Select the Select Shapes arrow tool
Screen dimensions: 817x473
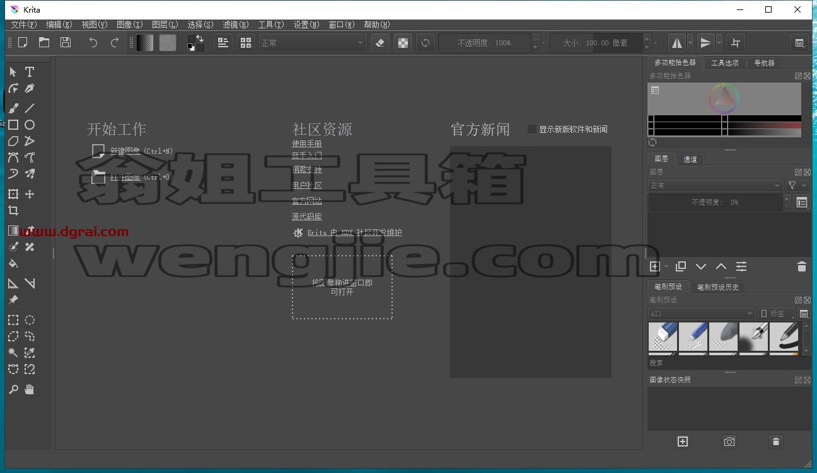[x=13, y=72]
